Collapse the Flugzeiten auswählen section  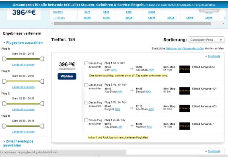click(x=23, y=43)
